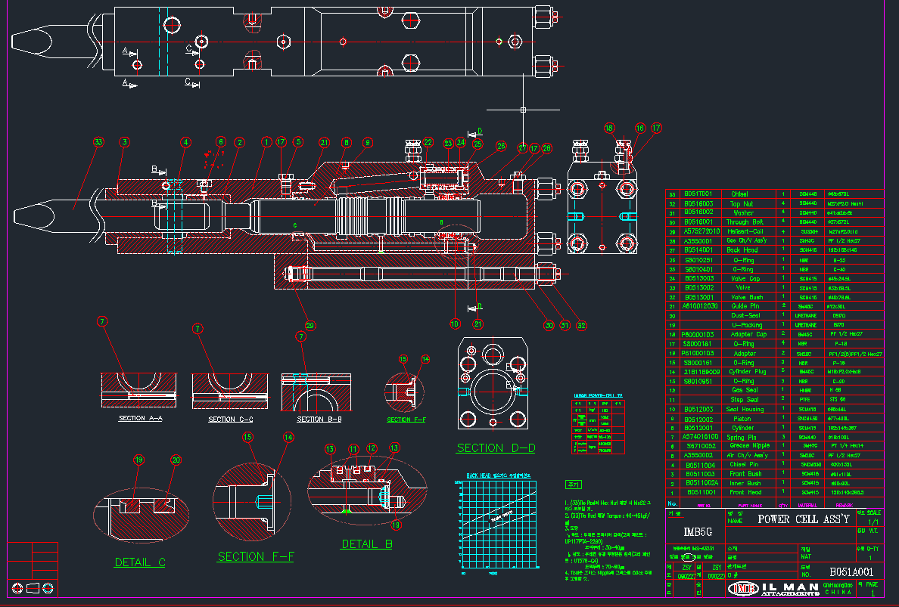The image size is (899, 607).
Task: Select balloon callout 32 near through bolt end
Action: point(582,326)
